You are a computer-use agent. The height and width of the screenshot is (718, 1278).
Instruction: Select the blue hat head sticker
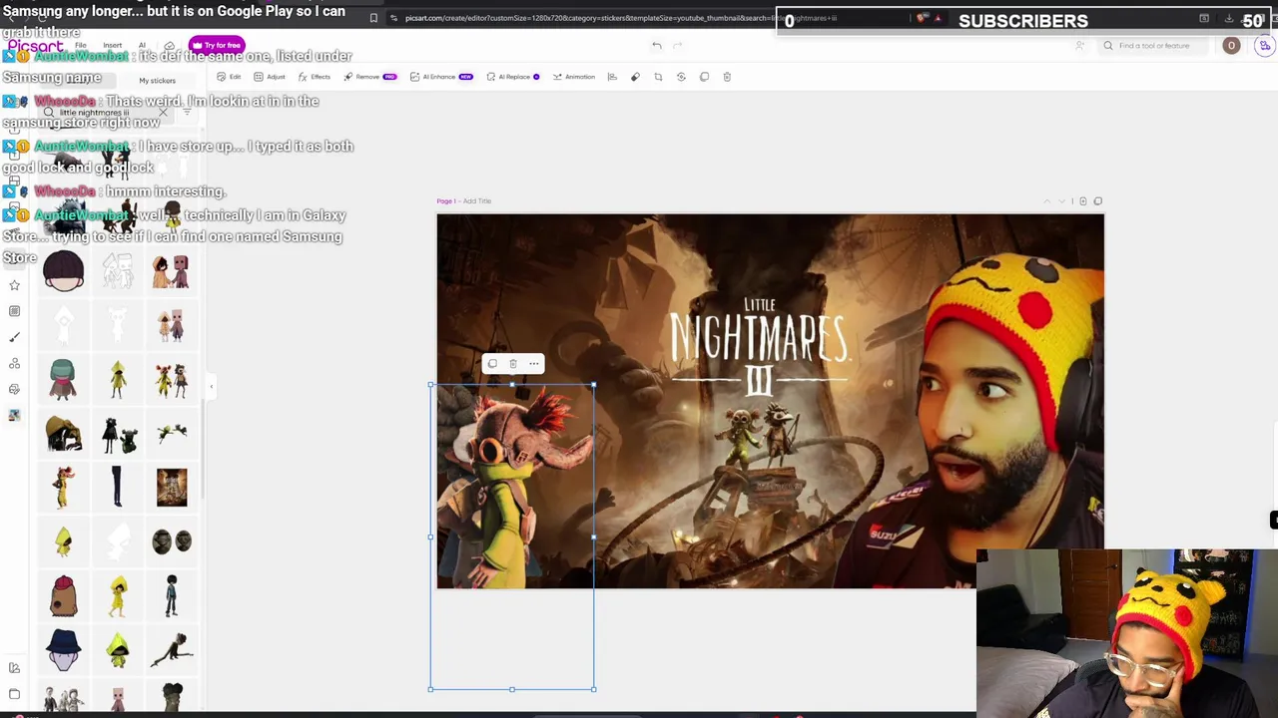click(x=63, y=648)
